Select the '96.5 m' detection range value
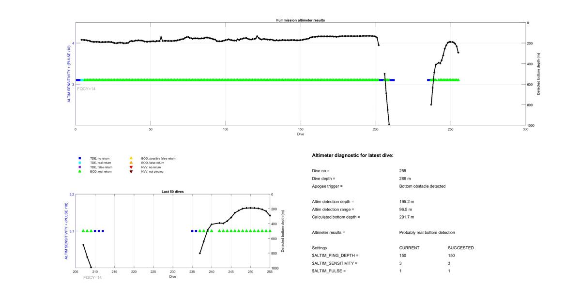This screenshot has width=581, height=301. point(406,209)
